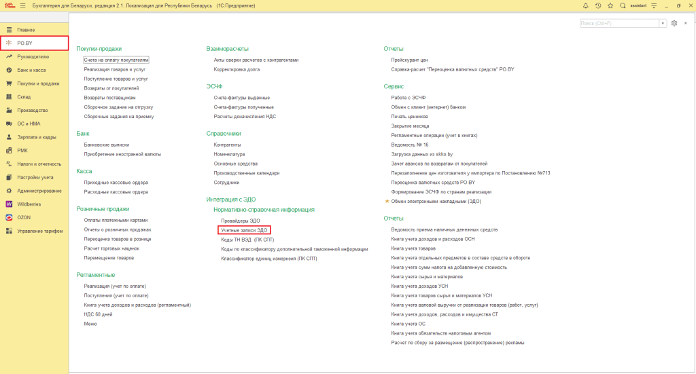The image size is (696, 374).
Task: Open Закрытие месяца under Сервис
Action: point(411,126)
